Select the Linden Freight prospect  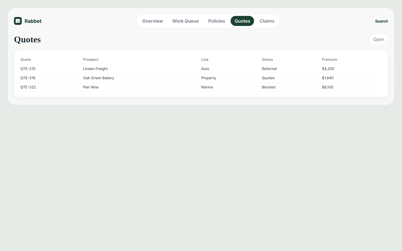(95, 69)
